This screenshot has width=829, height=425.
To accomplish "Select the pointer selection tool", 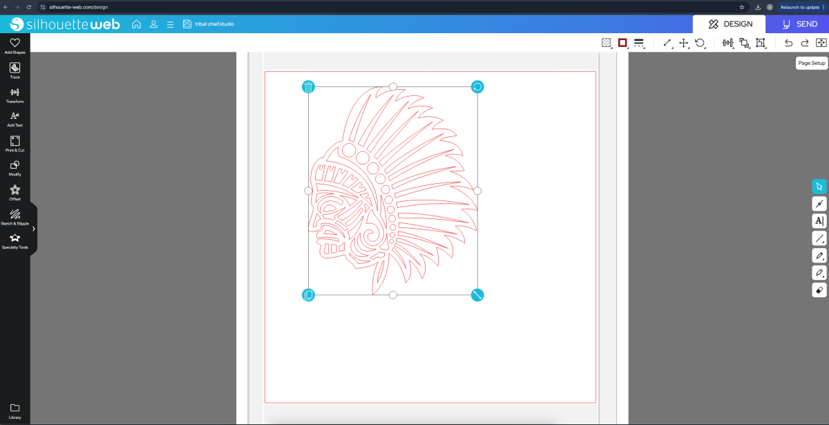I will (819, 187).
